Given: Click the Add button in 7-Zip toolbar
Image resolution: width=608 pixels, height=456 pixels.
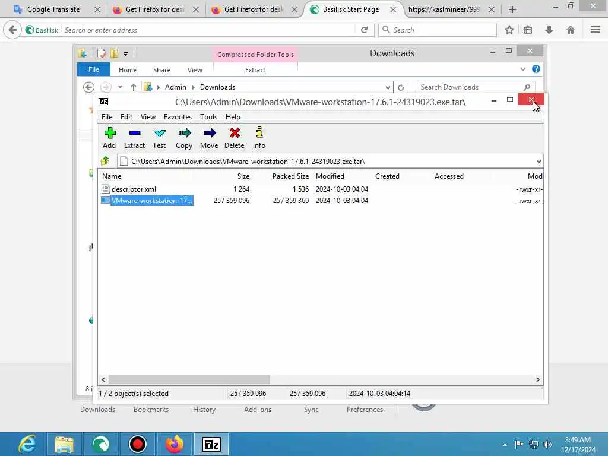Looking at the screenshot, I should click(x=110, y=138).
